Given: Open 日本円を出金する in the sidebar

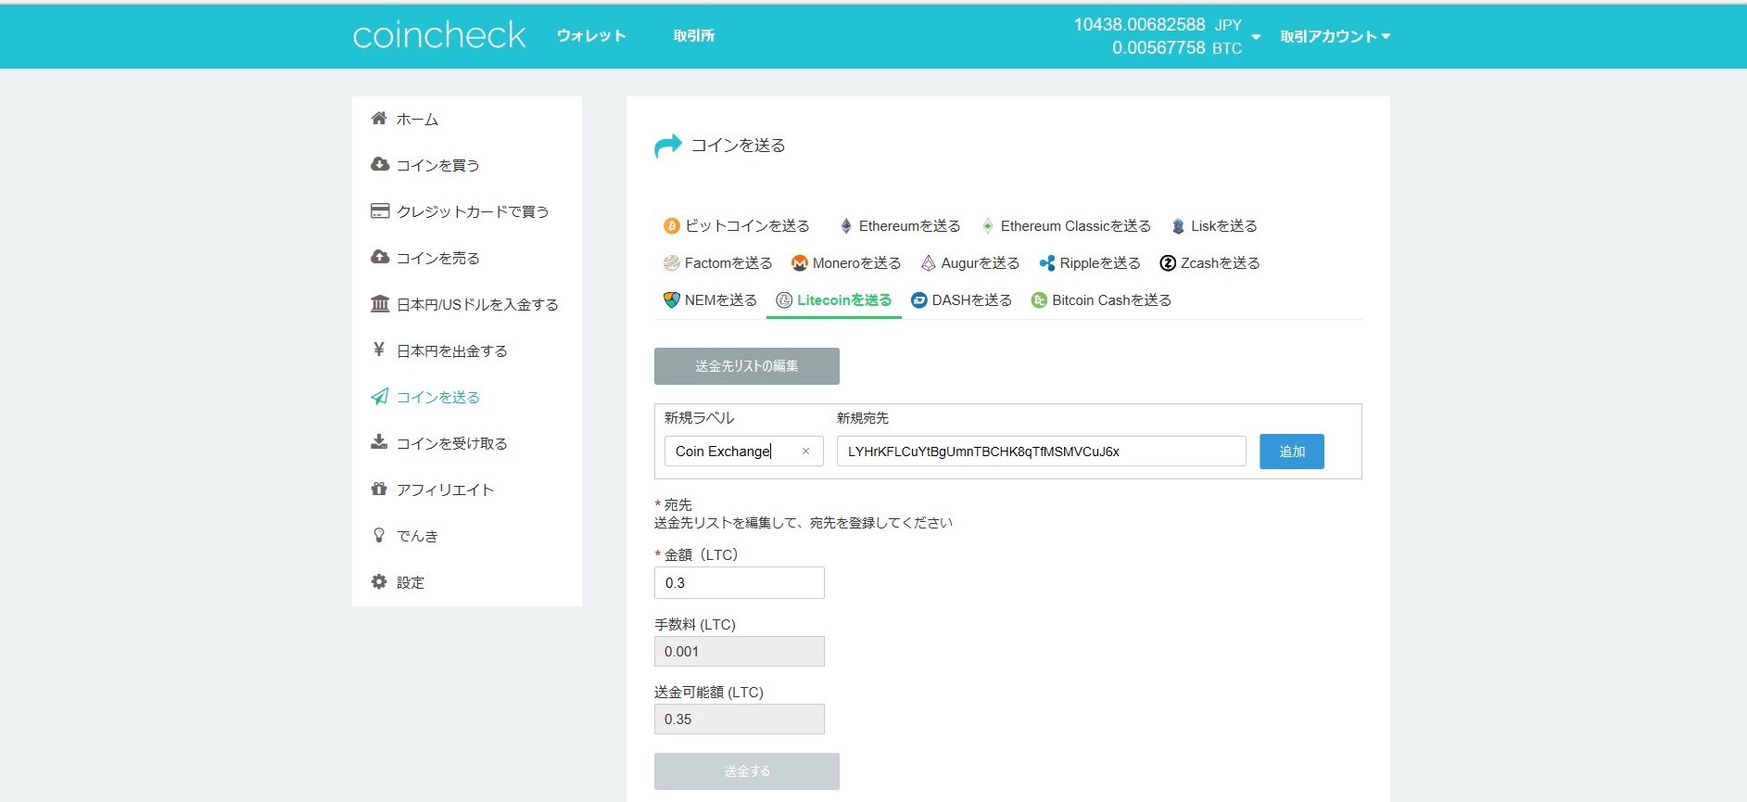Looking at the screenshot, I should (452, 350).
